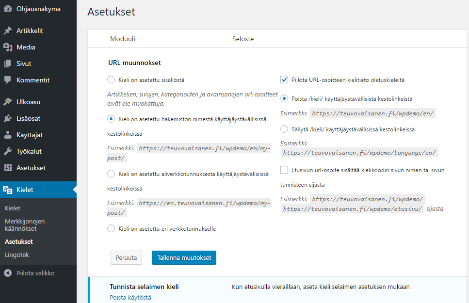Click the Ulkoasu paintbrush icon

pyautogui.click(x=8, y=102)
